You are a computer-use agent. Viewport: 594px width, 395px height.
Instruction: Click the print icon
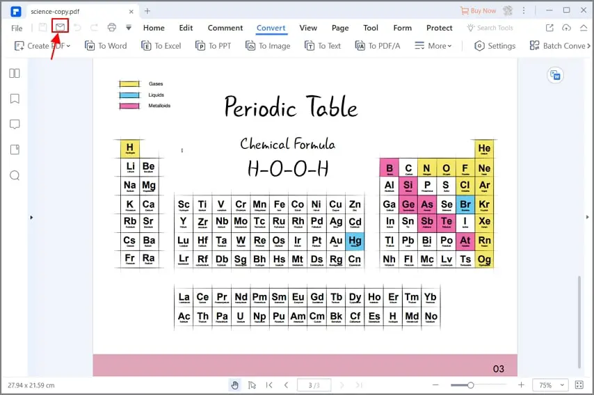(x=111, y=27)
